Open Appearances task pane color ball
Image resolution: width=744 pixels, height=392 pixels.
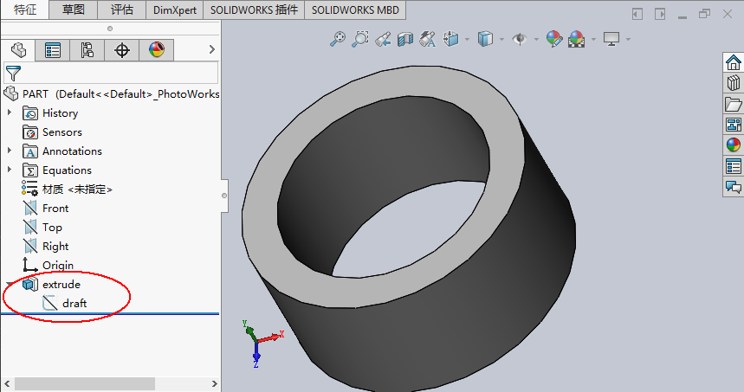733,145
